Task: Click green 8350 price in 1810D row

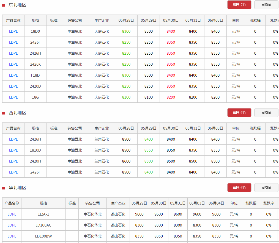Action: [x=149, y=150]
